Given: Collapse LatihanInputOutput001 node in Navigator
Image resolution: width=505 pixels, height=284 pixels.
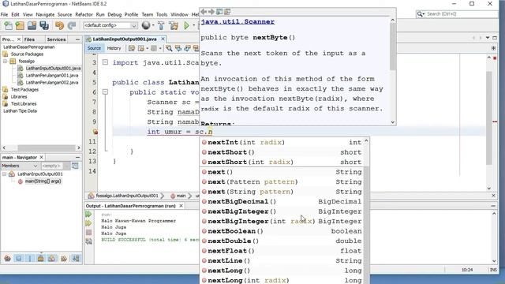Looking at the screenshot, I should pos(4,174).
